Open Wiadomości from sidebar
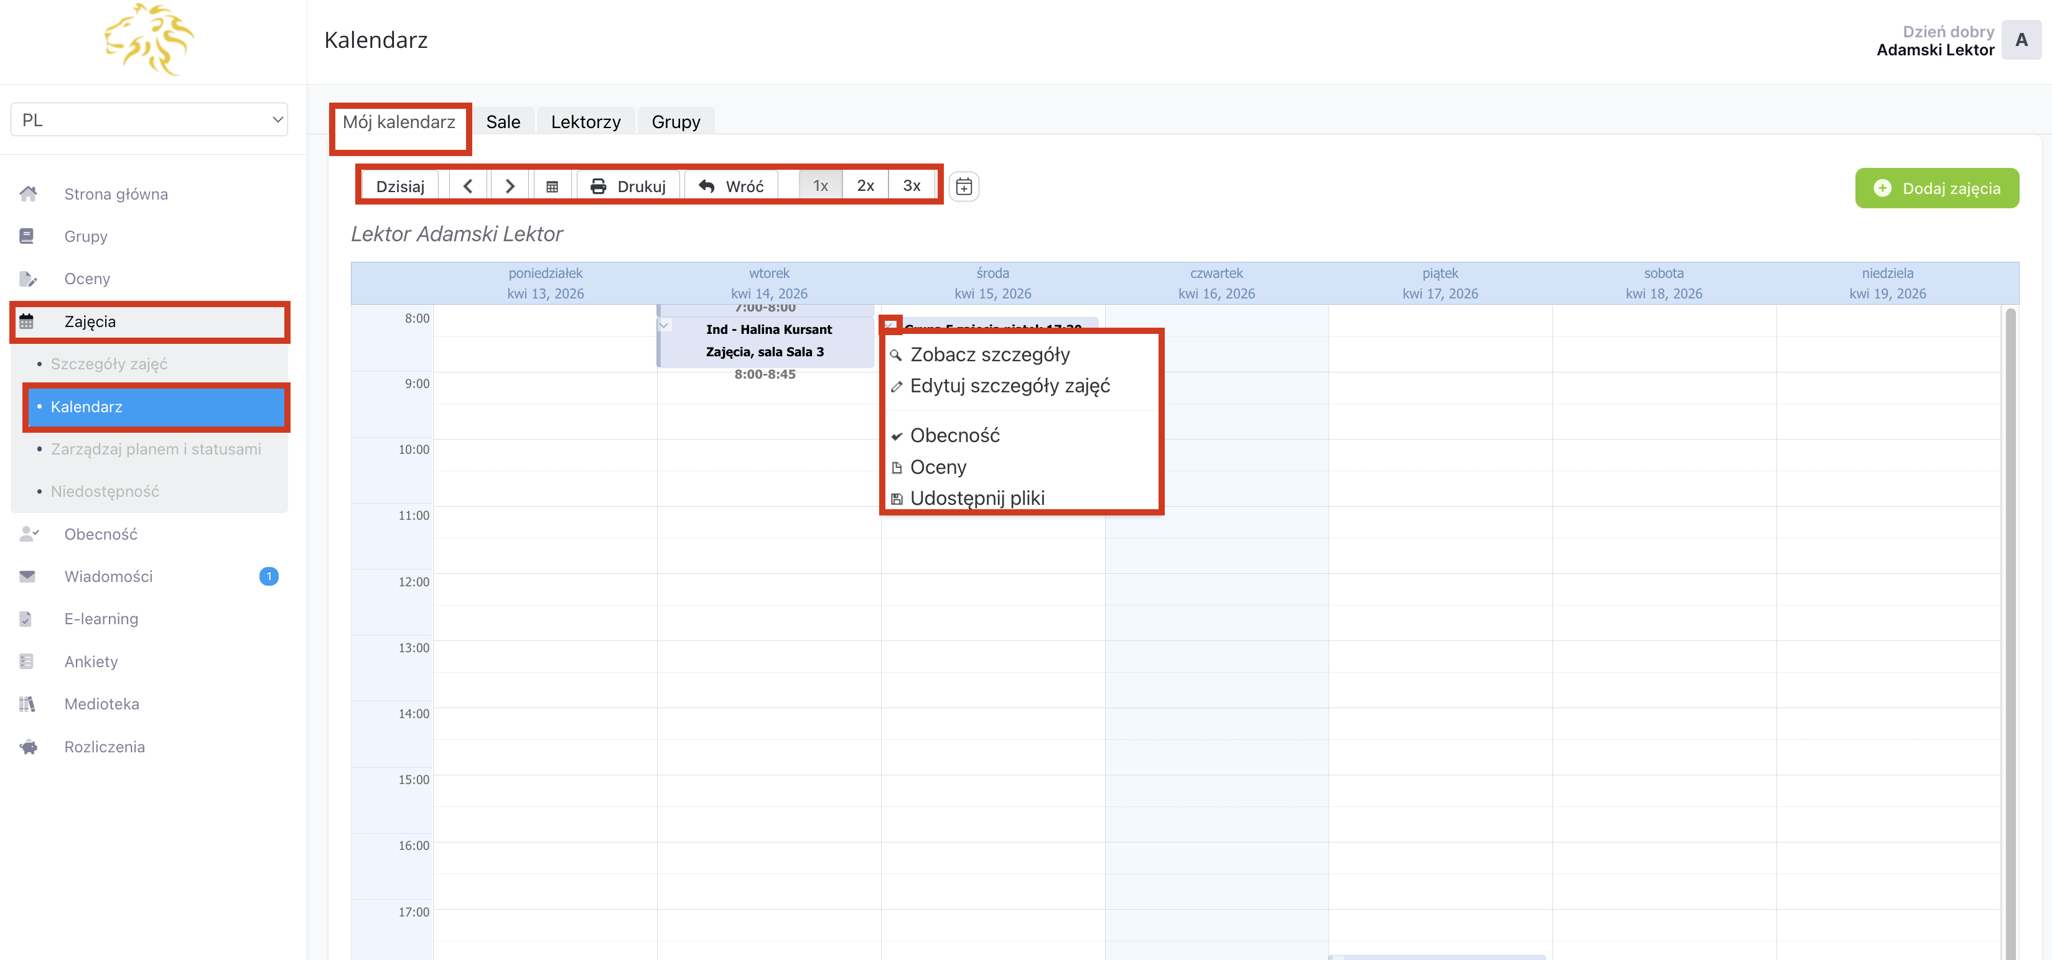The width and height of the screenshot is (2052, 960). [x=108, y=576]
